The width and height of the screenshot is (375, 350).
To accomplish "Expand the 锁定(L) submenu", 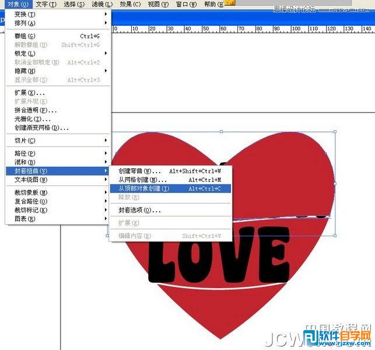I will 58,53.
